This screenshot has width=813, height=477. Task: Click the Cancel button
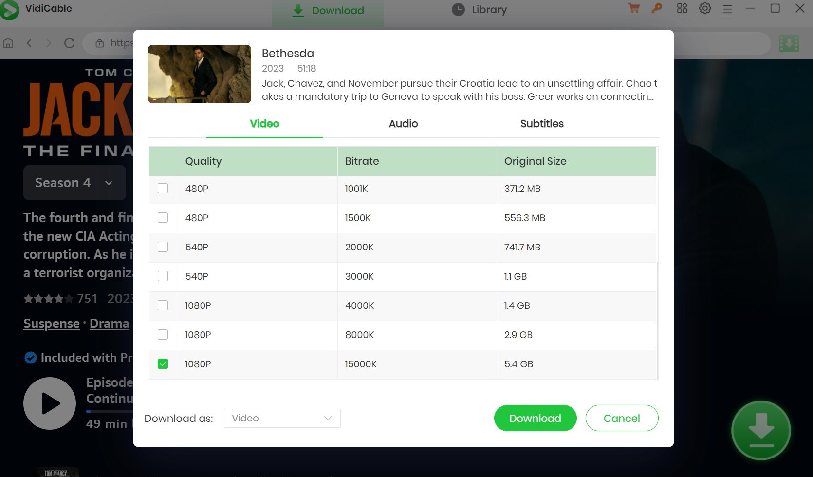[622, 418]
